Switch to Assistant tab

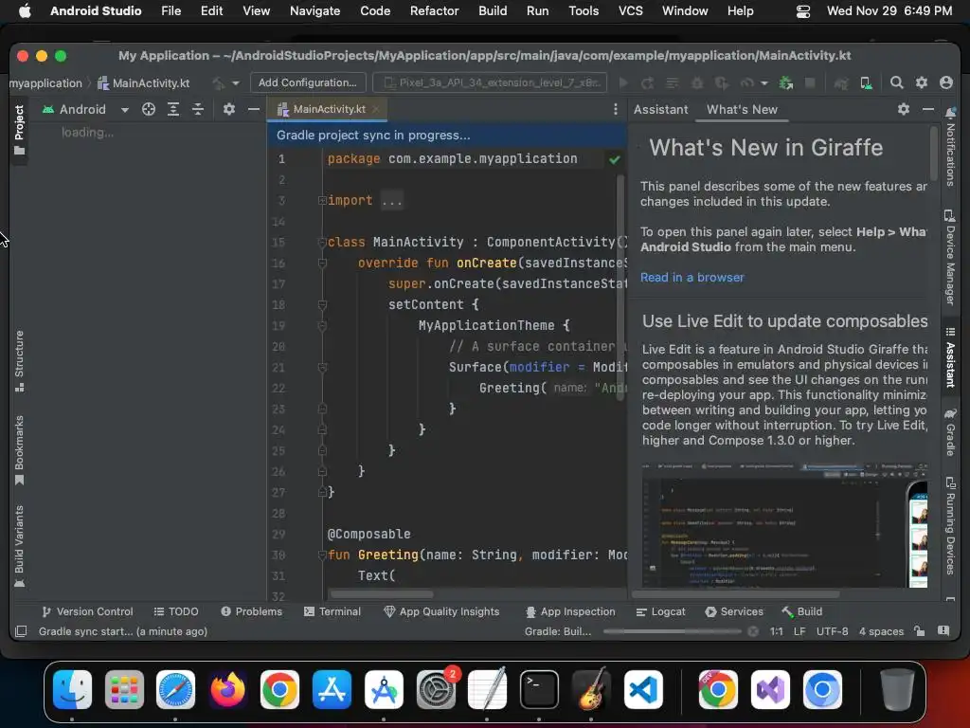coord(660,110)
